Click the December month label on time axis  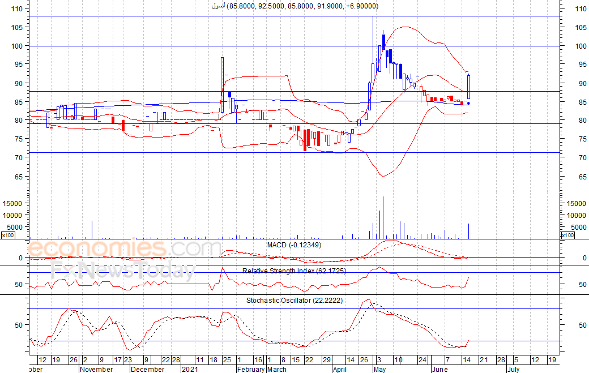[148, 369]
